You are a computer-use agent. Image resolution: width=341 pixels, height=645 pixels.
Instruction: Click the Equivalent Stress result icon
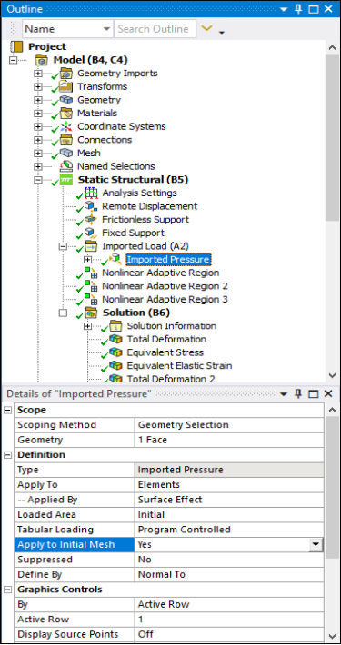tap(115, 352)
